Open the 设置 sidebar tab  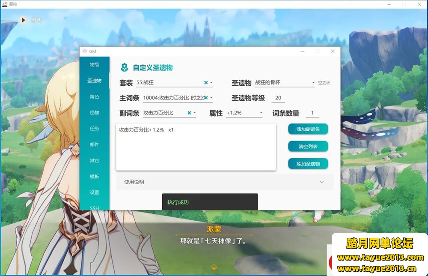point(95,192)
